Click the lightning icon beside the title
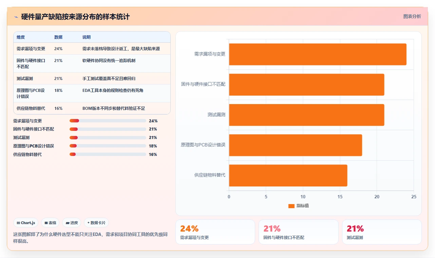 point(16,17)
